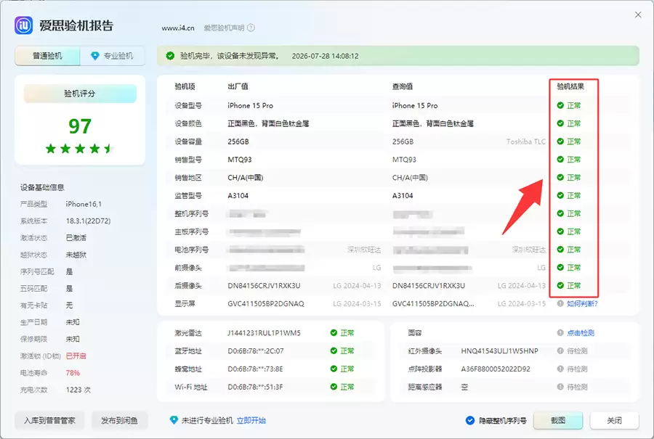The image size is (654, 439).
Task: Click the green check for 整机序列号 row
Action: click(560, 213)
